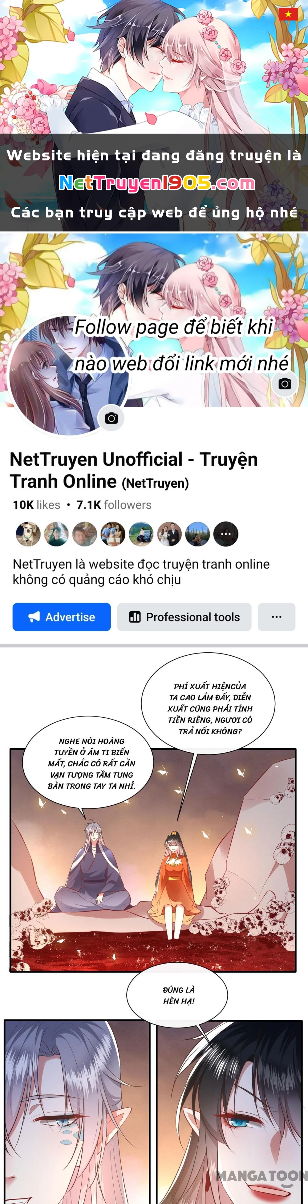Open the round profile picture
Viewport: 308px width, 1204px height.
[x=69, y=375]
